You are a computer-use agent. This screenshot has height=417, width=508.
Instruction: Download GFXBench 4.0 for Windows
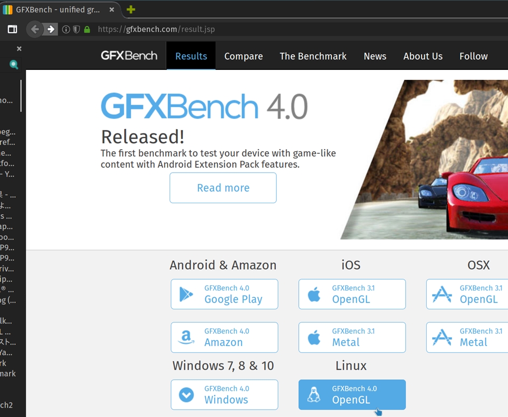click(224, 395)
